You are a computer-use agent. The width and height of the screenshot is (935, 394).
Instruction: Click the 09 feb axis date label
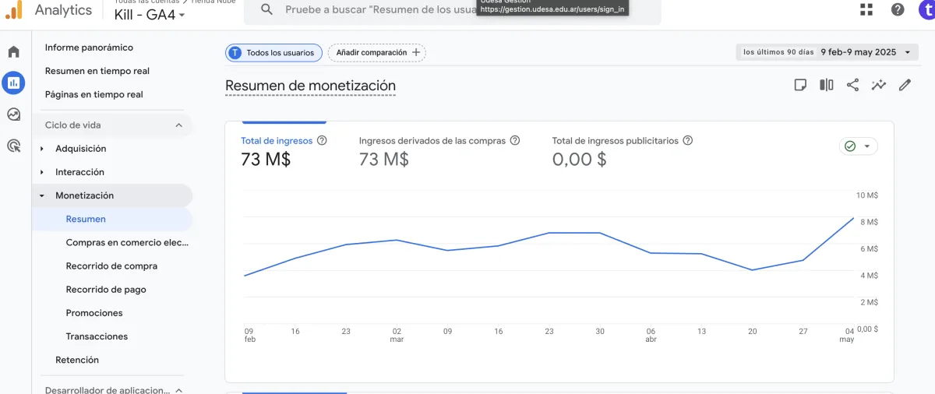coord(249,335)
